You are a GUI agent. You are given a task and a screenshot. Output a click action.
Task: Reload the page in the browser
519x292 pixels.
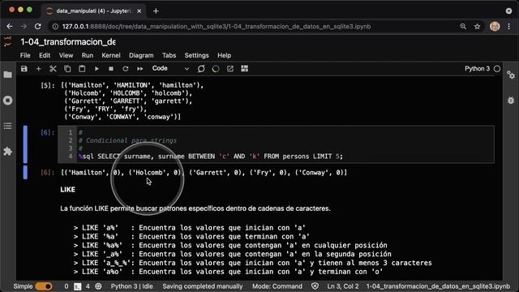pos(38,27)
